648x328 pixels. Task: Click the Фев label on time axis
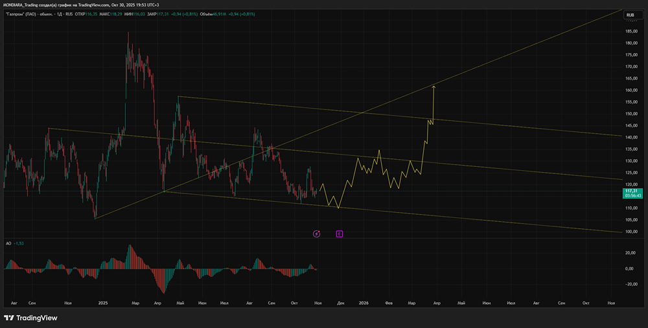point(388,303)
